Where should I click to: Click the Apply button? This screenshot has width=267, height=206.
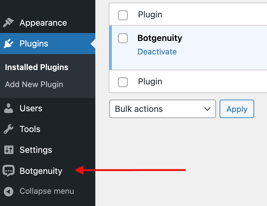pos(237,109)
